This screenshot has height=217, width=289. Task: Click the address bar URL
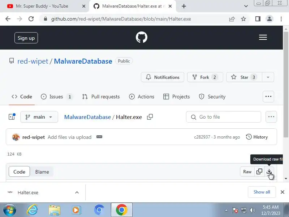pos(121,19)
